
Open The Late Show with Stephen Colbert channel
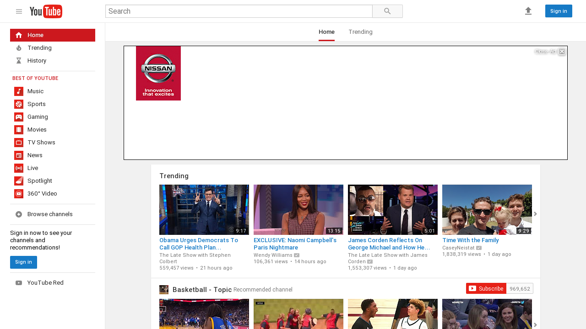(x=195, y=258)
